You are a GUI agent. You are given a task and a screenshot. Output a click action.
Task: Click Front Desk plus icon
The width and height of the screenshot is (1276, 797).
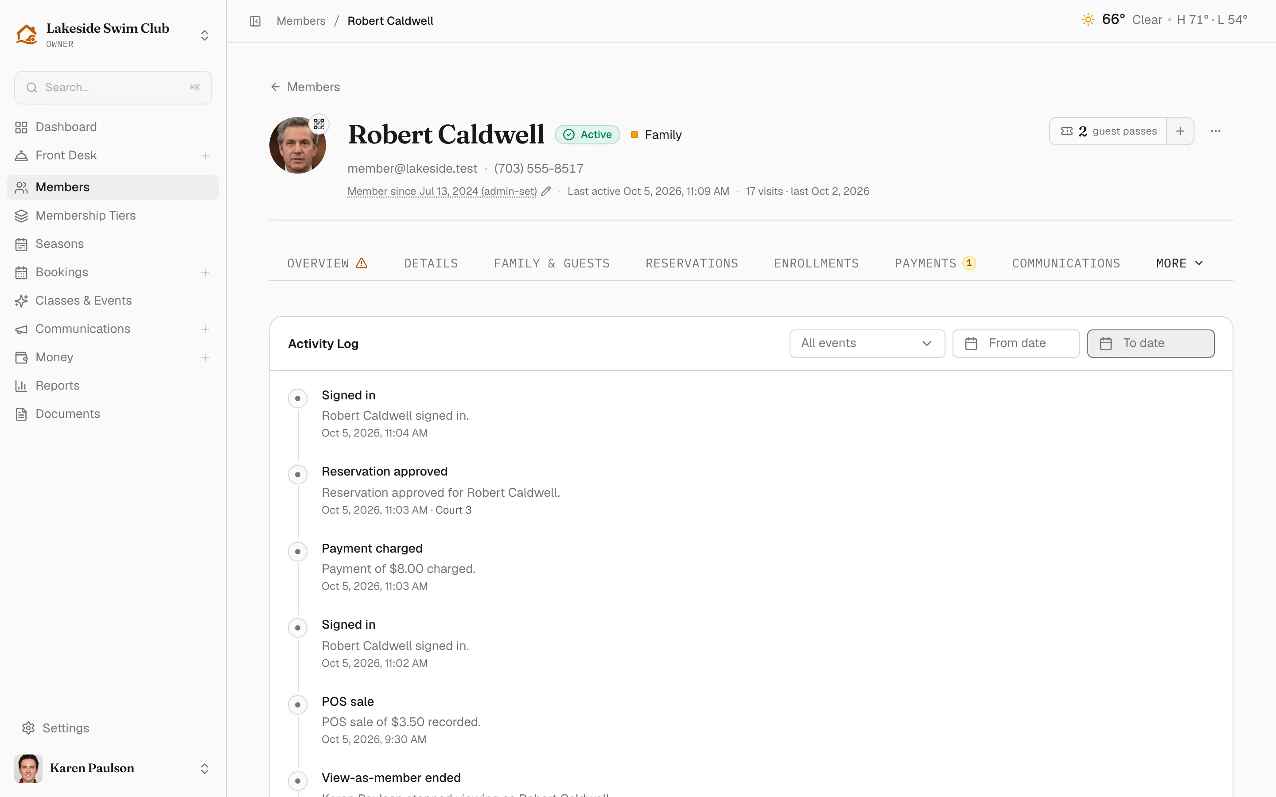(206, 155)
